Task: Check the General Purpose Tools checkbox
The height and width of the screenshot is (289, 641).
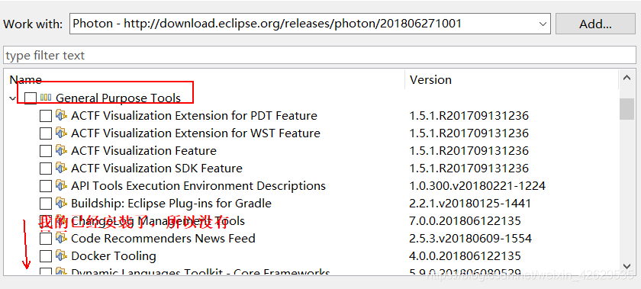Action: [31, 98]
